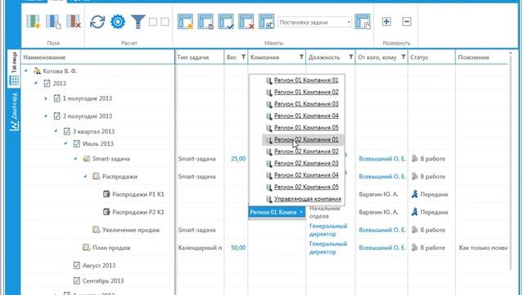This screenshot has width=524, height=295.
Task: Click the new layout icon with star
Action: [186, 22]
